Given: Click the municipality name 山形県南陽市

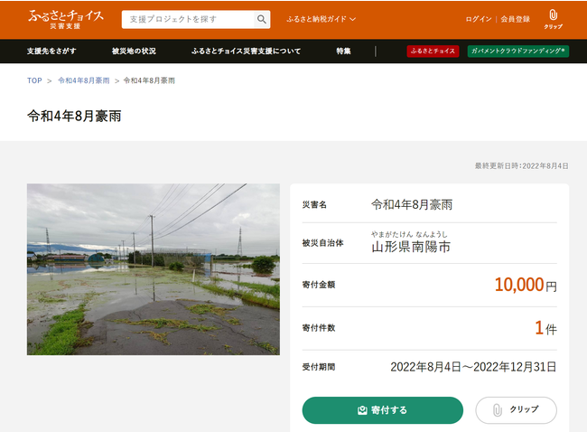Looking at the screenshot, I should tap(411, 246).
